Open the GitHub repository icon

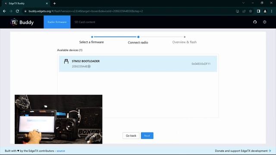[255, 22]
